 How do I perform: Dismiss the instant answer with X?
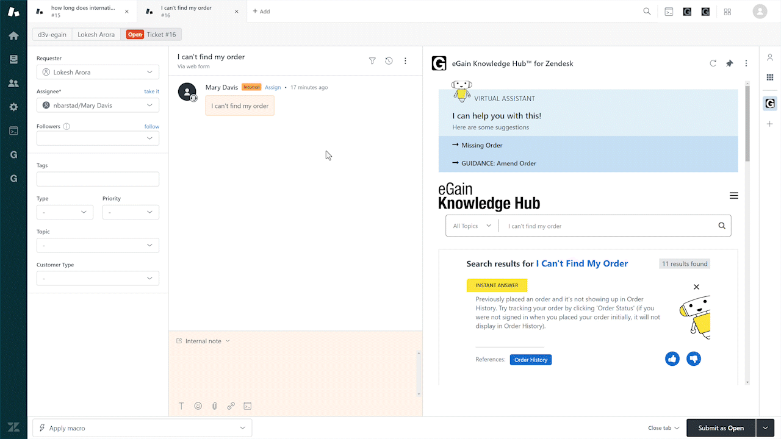pos(696,287)
